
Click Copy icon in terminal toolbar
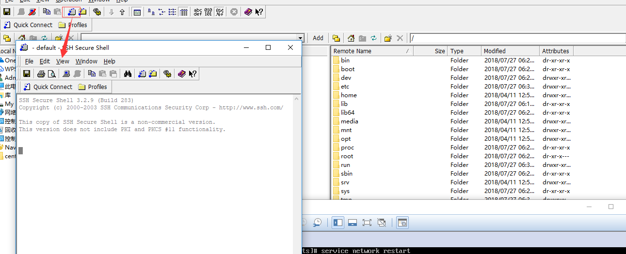point(92,74)
